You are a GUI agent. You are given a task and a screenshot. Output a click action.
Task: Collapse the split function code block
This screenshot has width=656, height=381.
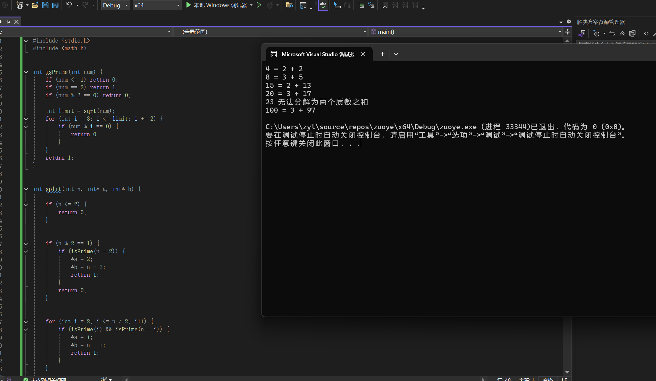pos(26,189)
